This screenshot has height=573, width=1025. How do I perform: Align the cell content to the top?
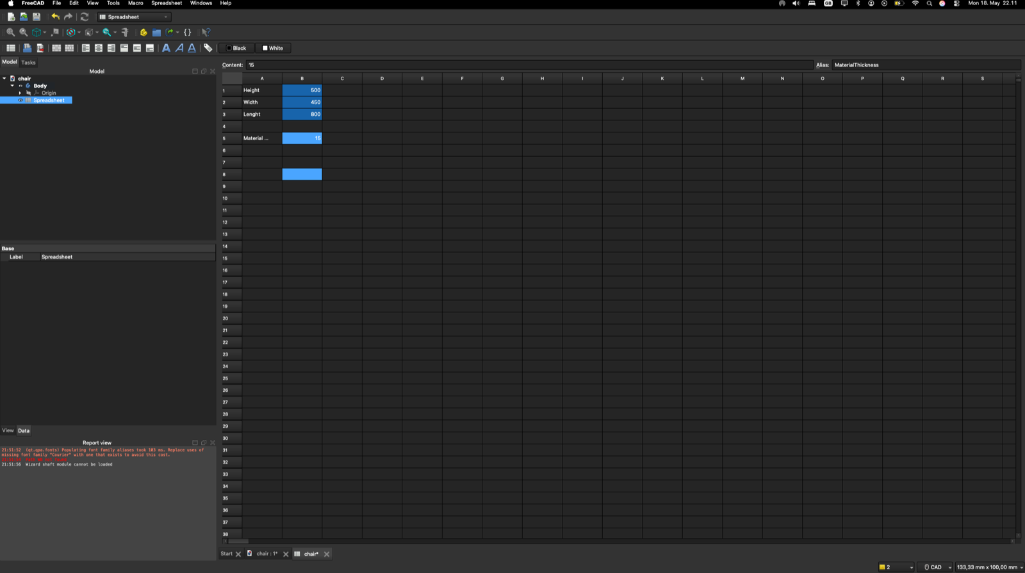point(124,48)
